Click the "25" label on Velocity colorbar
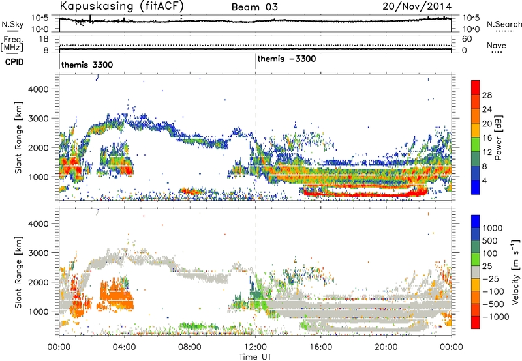 click(487, 266)
